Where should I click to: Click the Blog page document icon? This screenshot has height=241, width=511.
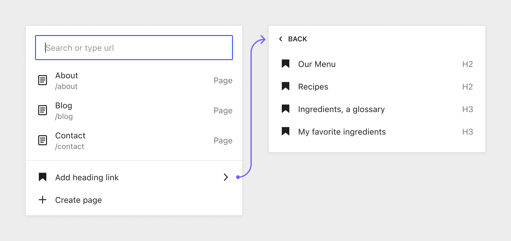tap(42, 110)
